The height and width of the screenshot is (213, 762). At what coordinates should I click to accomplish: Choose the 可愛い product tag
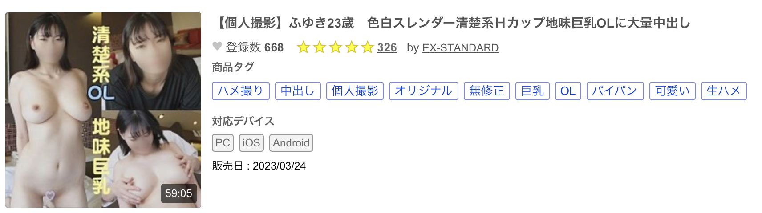tap(672, 91)
